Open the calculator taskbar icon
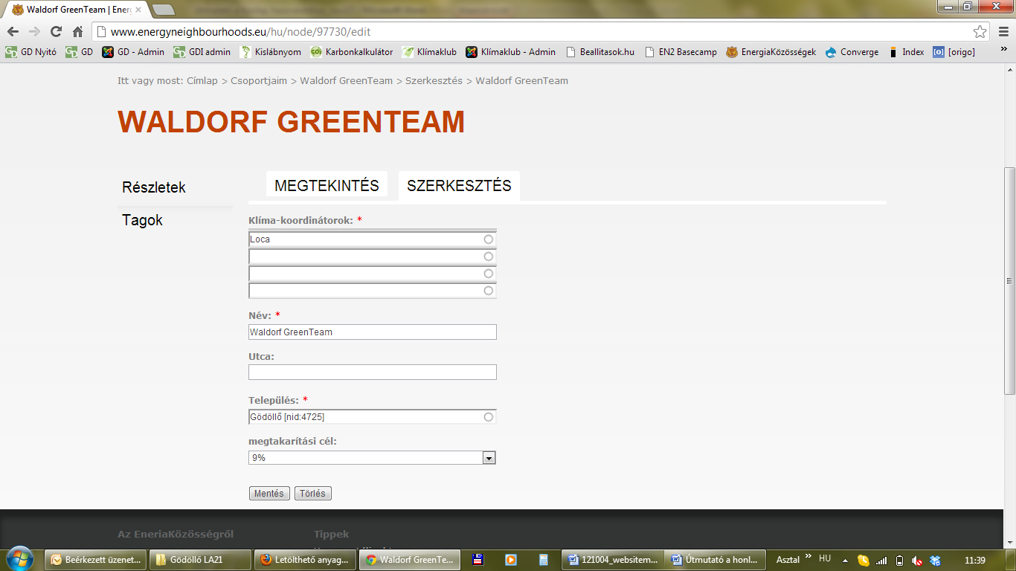The height and width of the screenshot is (571, 1016). [x=543, y=560]
